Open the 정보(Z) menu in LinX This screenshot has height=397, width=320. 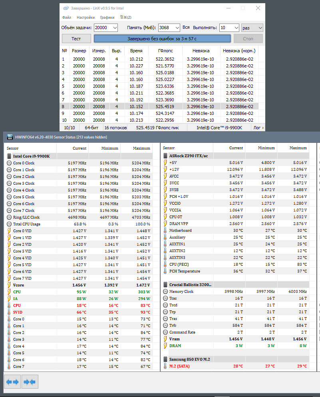[125, 17]
